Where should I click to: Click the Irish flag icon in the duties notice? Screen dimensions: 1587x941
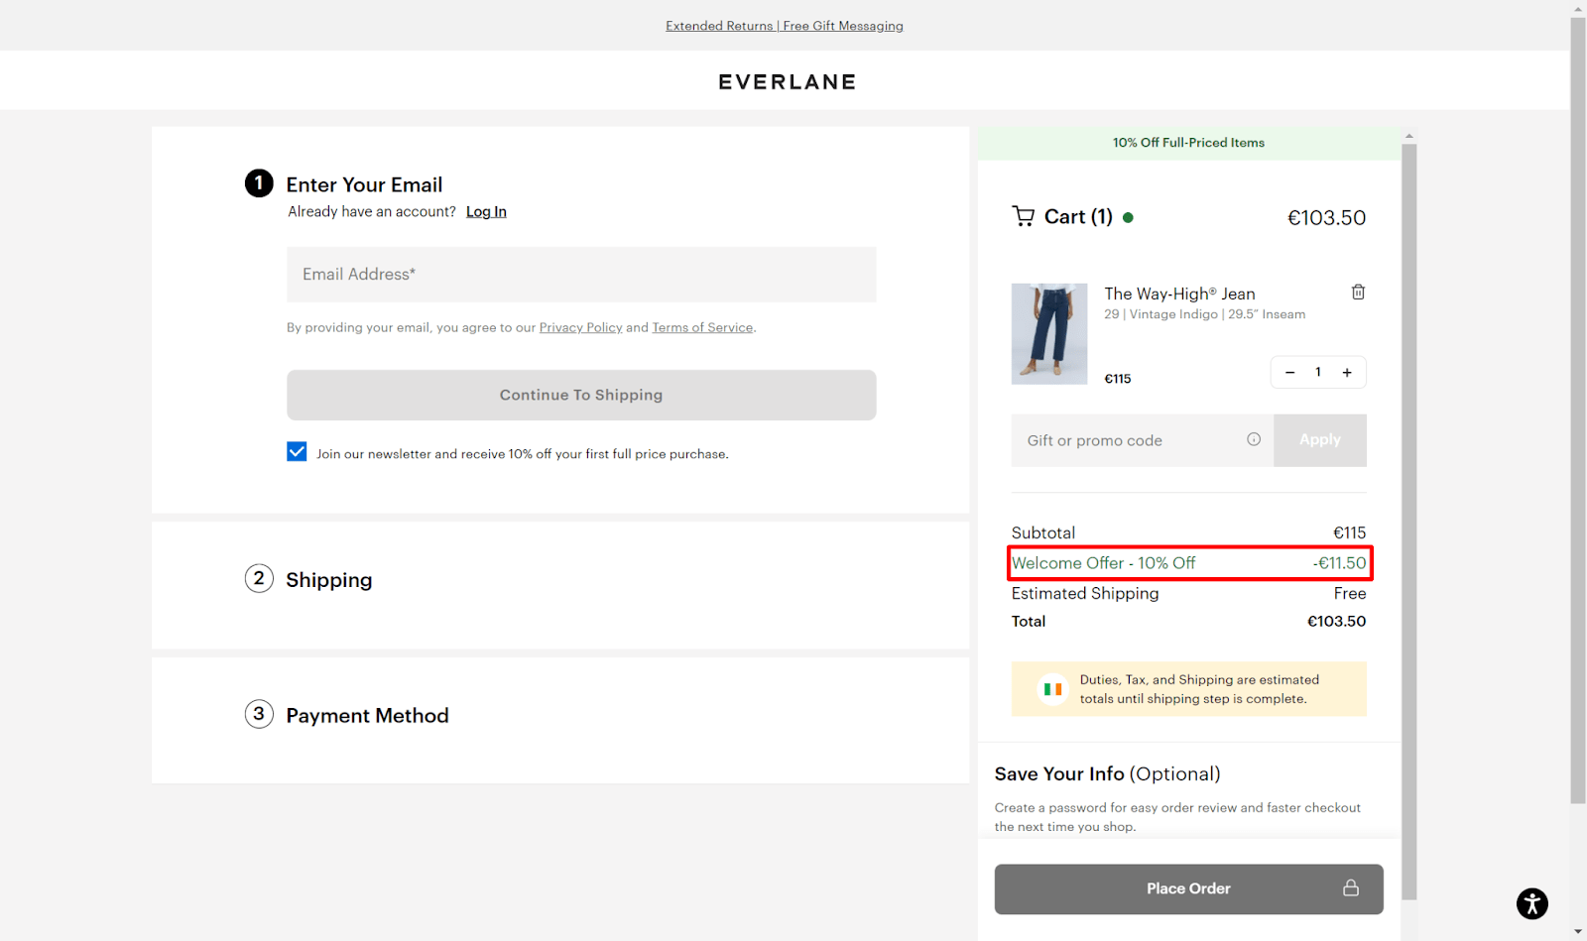[x=1052, y=688]
